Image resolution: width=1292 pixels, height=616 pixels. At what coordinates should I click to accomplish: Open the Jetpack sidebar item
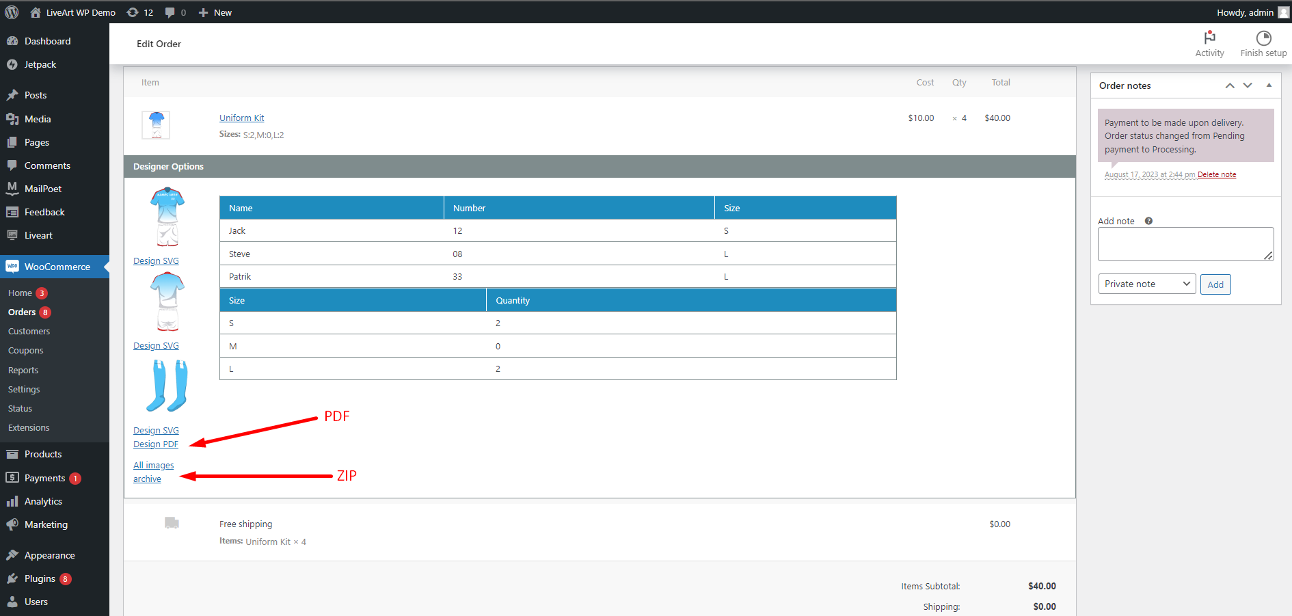[40, 64]
